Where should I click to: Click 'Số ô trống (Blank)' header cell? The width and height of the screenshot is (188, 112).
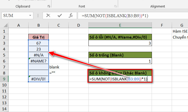tap(120, 55)
